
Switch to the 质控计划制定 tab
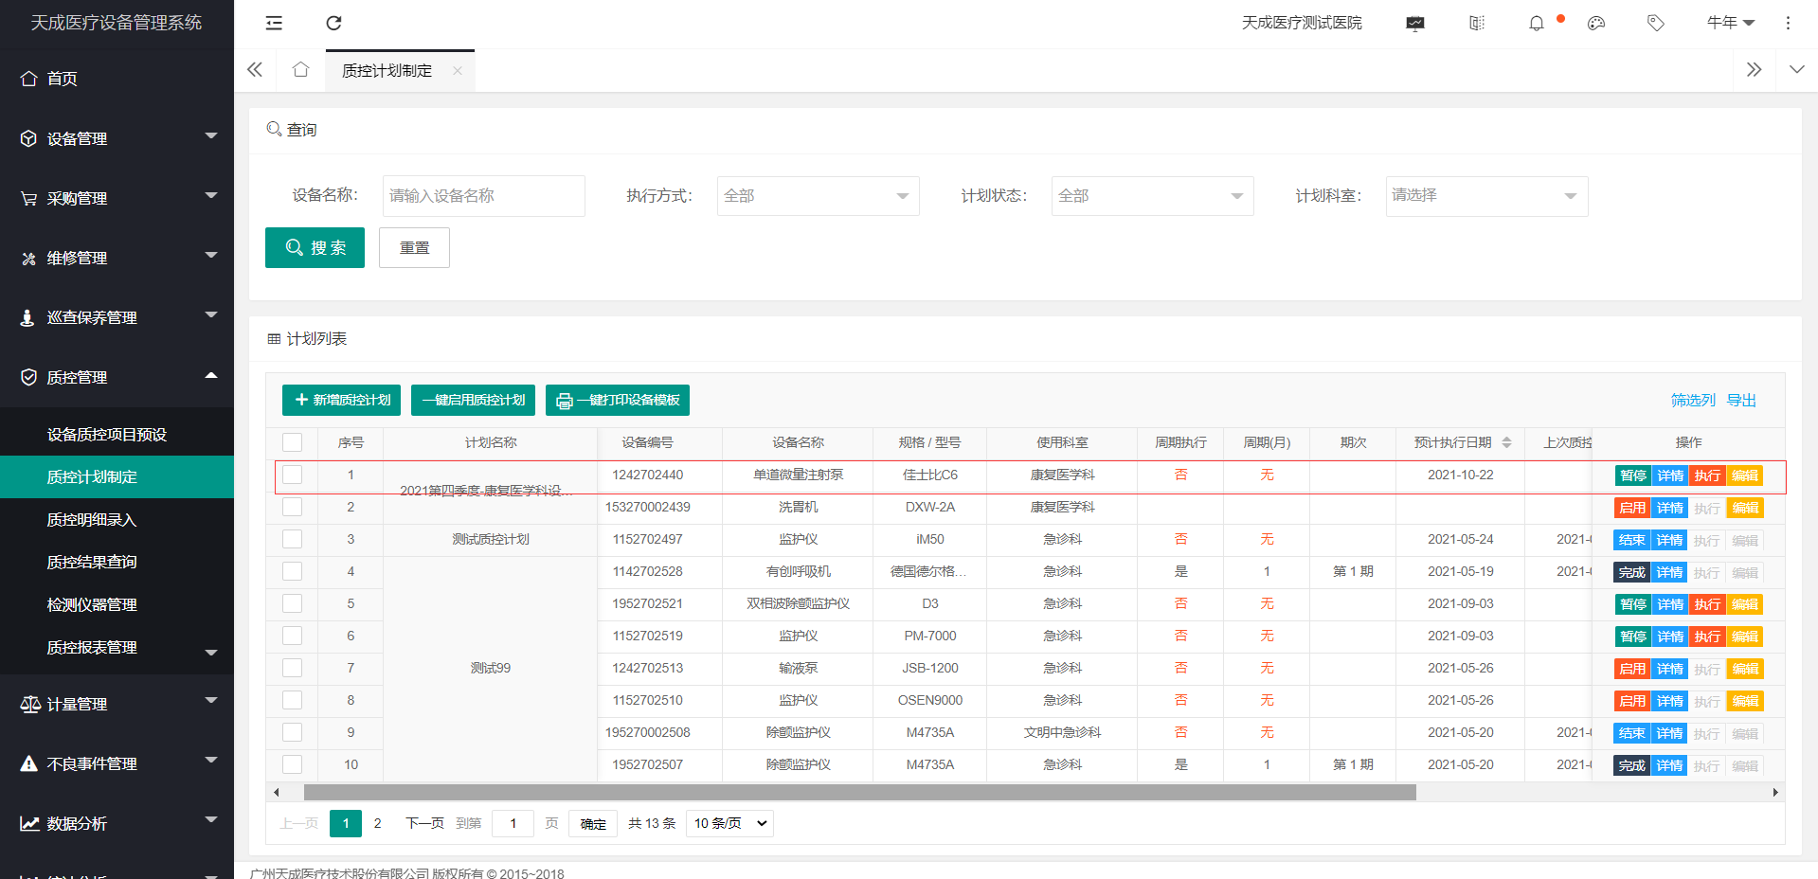coord(387,71)
